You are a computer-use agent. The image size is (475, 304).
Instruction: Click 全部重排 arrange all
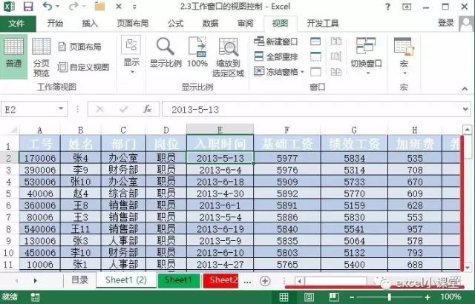[x=275, y=56]
